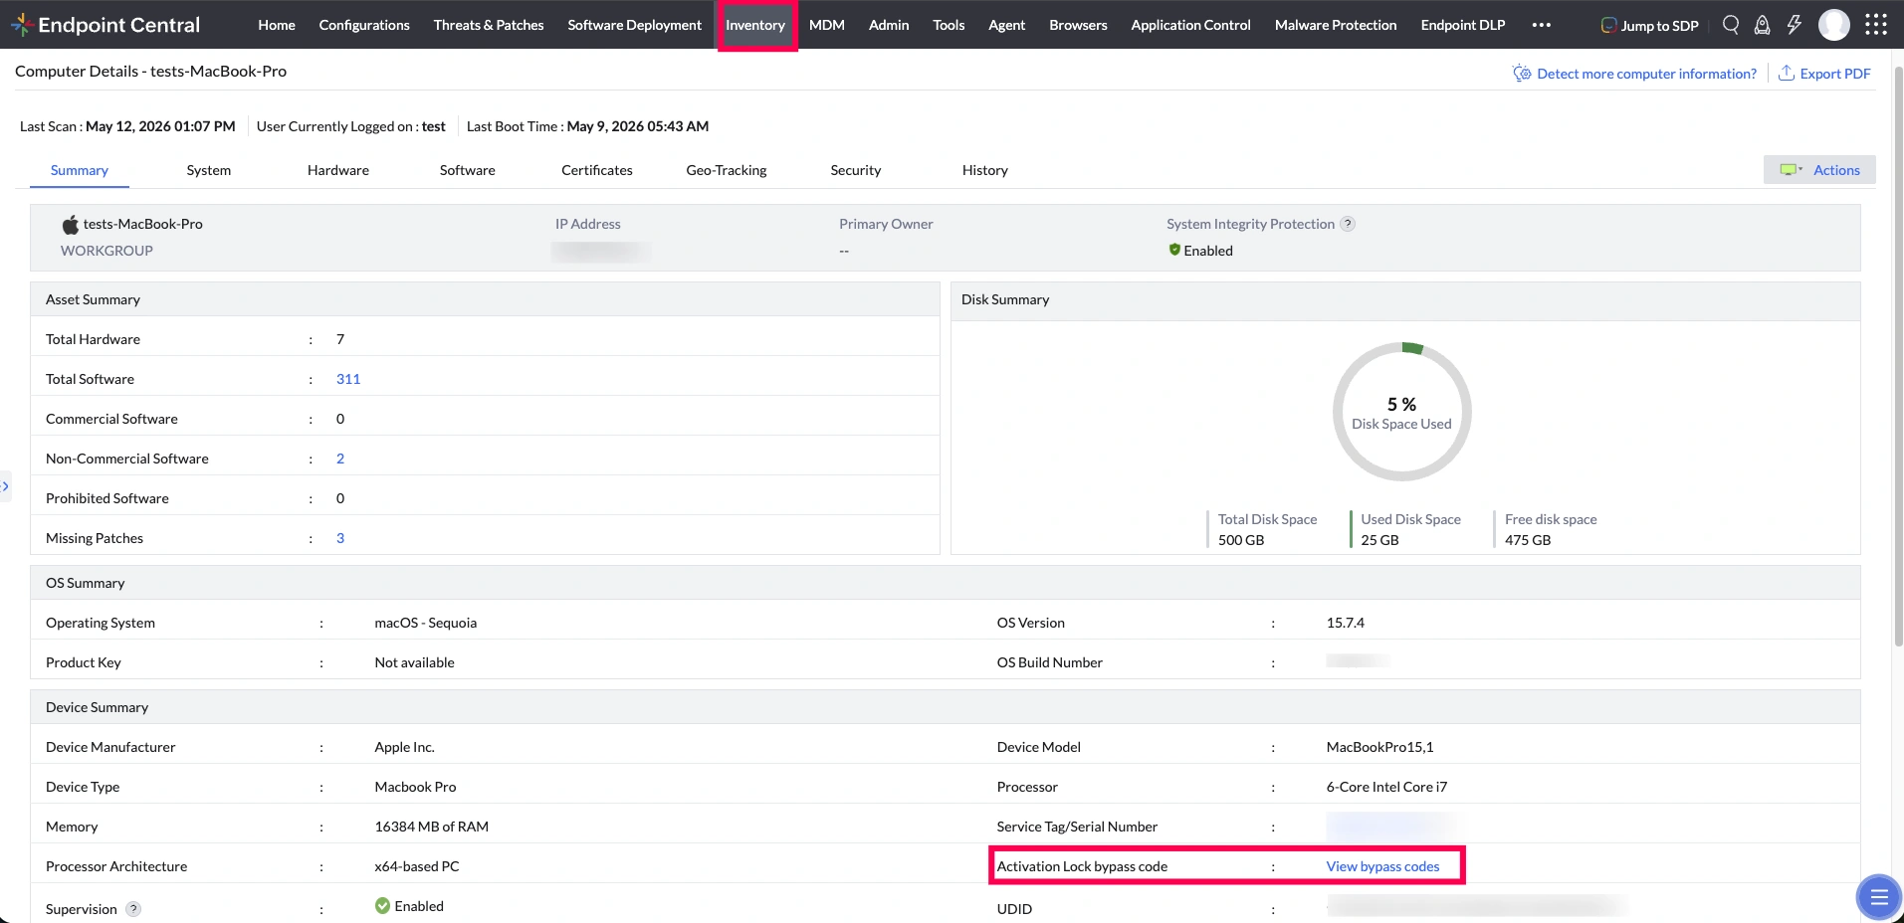
Task: Switch to the History tab
Action: (x=985, y=170)
